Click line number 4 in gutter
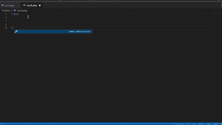 6,24
